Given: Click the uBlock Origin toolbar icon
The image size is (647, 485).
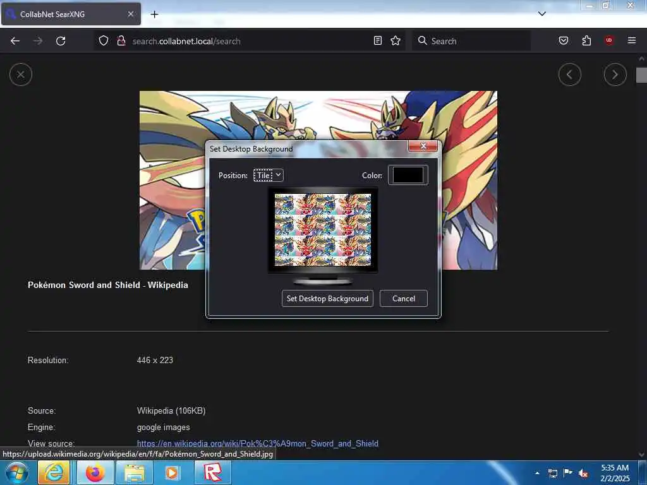Looking at the screenshot, I should pyautogui.click(x=609, y=40).
